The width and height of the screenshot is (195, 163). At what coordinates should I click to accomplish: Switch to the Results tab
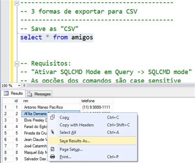(14, 93)
